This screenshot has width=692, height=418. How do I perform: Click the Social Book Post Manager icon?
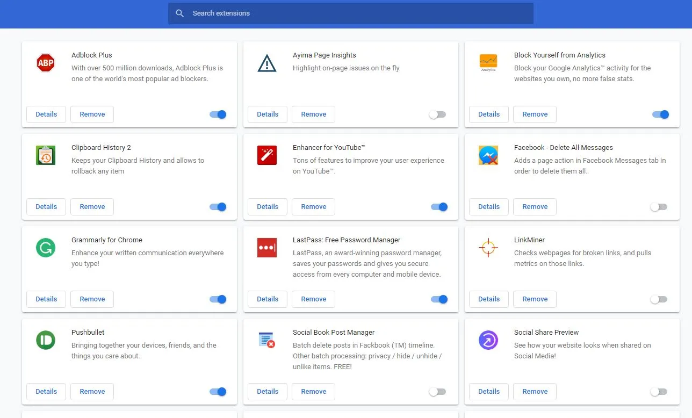tap(267, 340)
